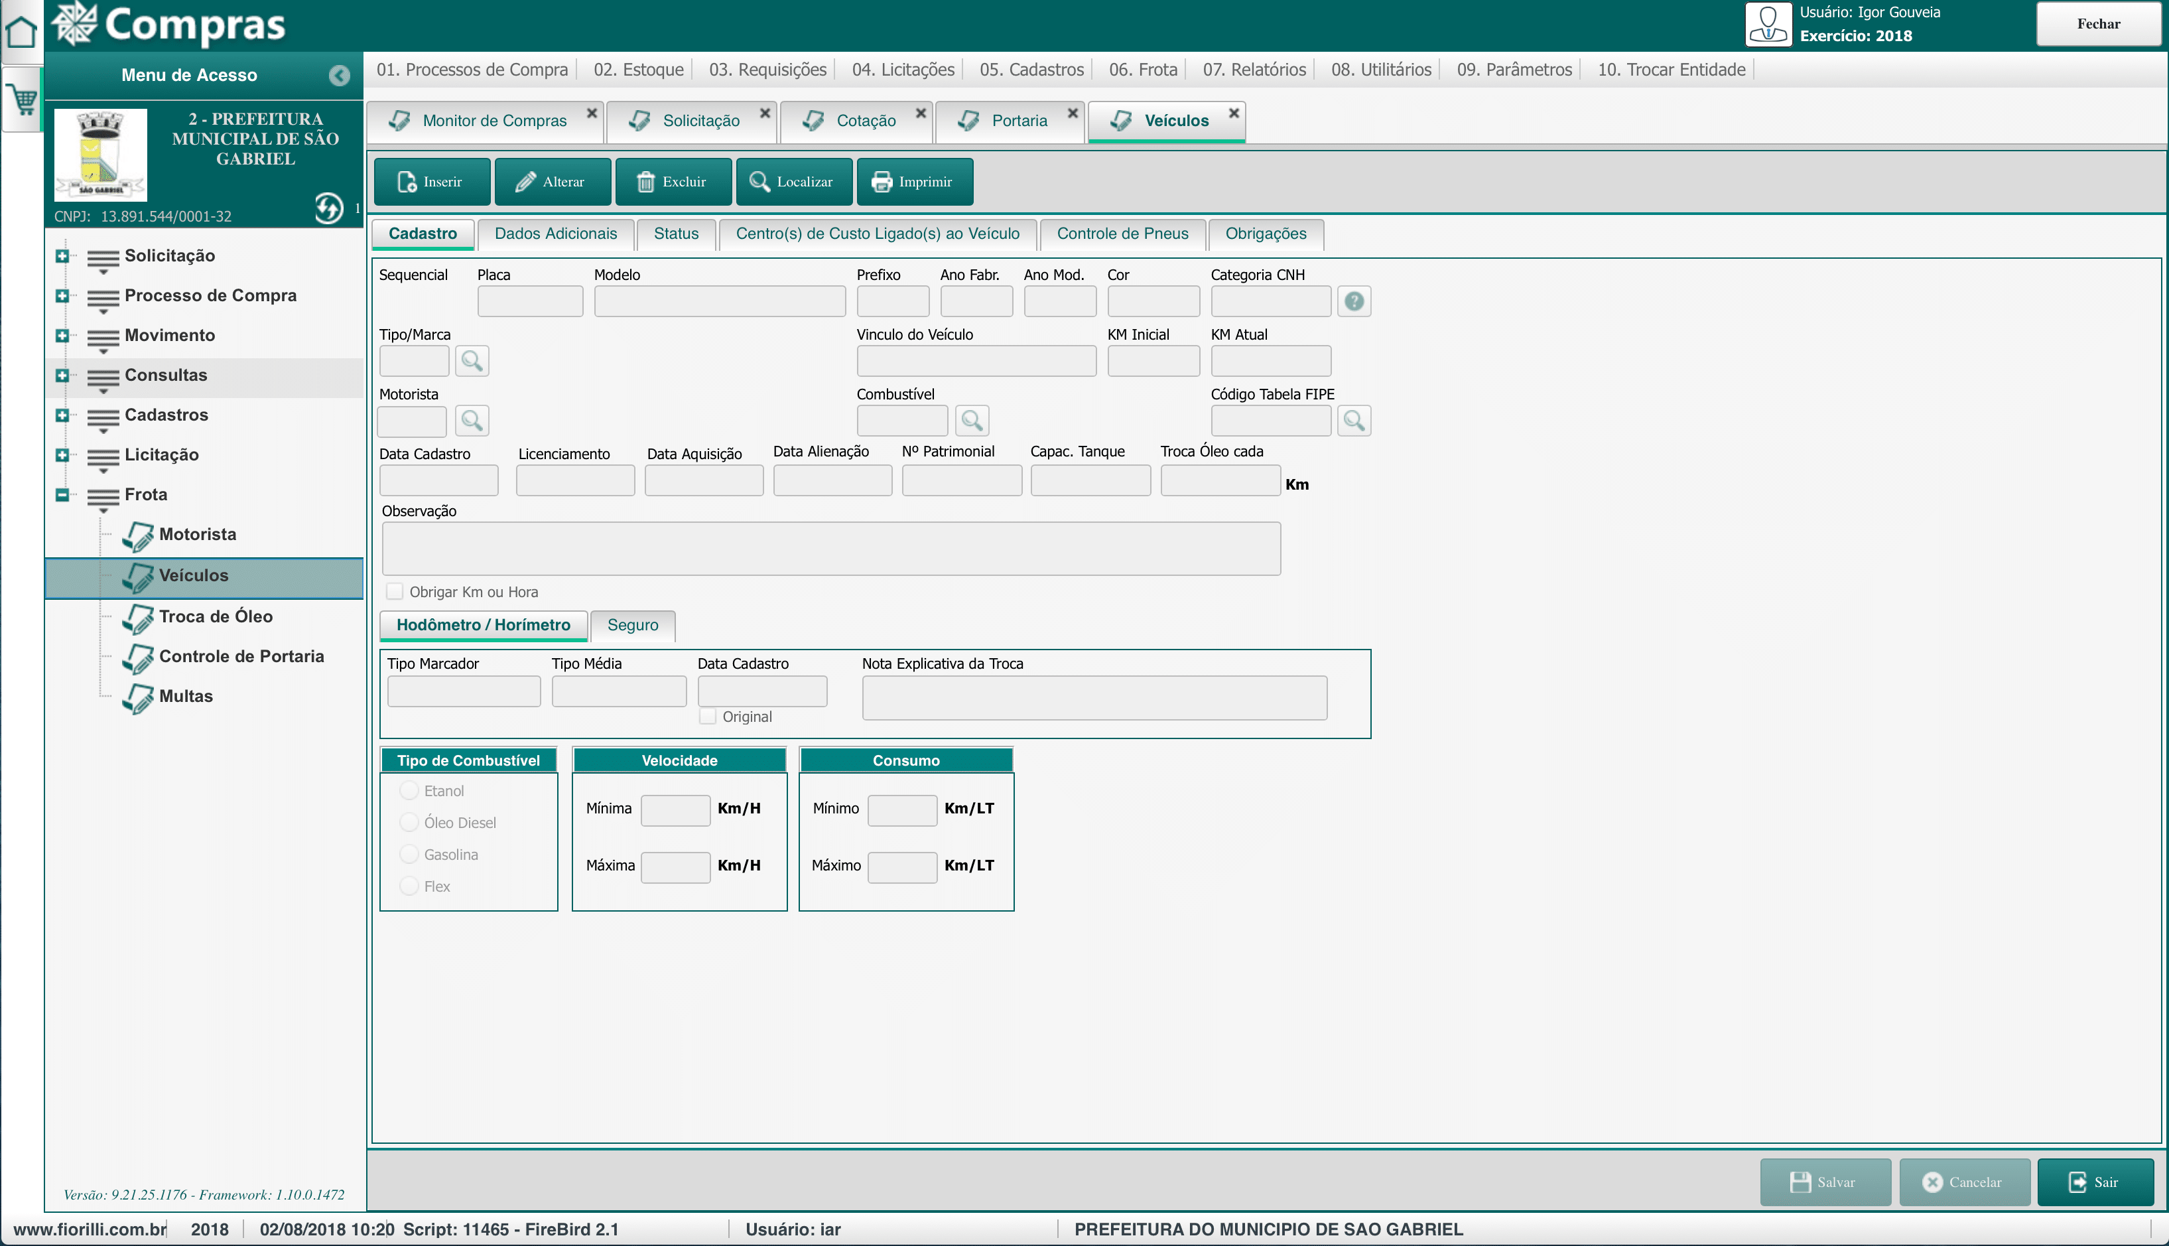
Task: Click the Inserir toolbar button
Action: [432, 181]
